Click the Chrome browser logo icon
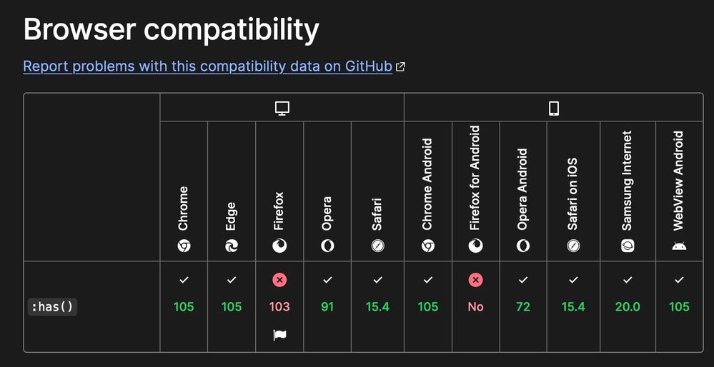The height and width of the screenshot is (367, 714). pyautogui.click(x=184, y=246)
